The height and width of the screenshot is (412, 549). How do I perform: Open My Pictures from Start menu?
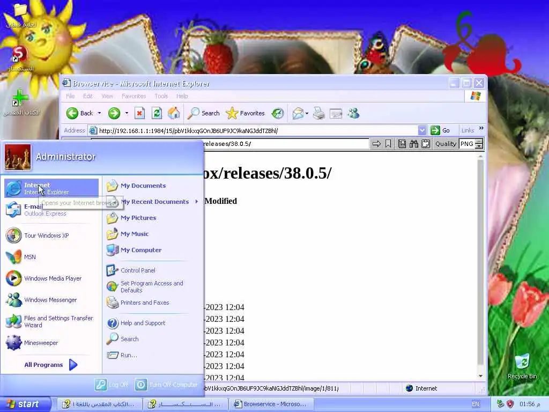(153, 218)
